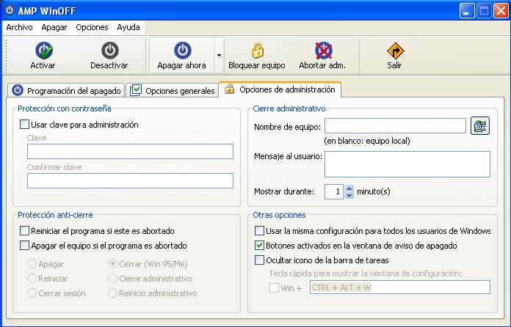Select Cierre administrativo radio button
Viewport: 511px width, 327px height.
pos(112,279)
